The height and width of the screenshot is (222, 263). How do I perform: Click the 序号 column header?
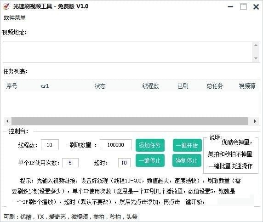12,86
